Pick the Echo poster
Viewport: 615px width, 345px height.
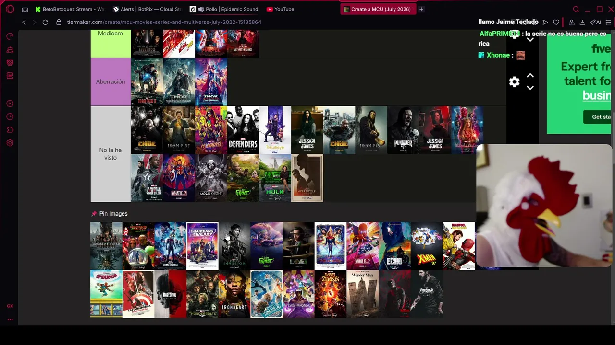tap(394, 246)
